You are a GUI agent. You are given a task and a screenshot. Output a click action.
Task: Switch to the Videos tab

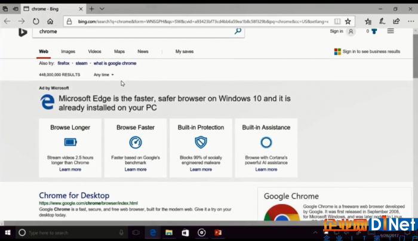pyautogui.click(x=94, y=51)
